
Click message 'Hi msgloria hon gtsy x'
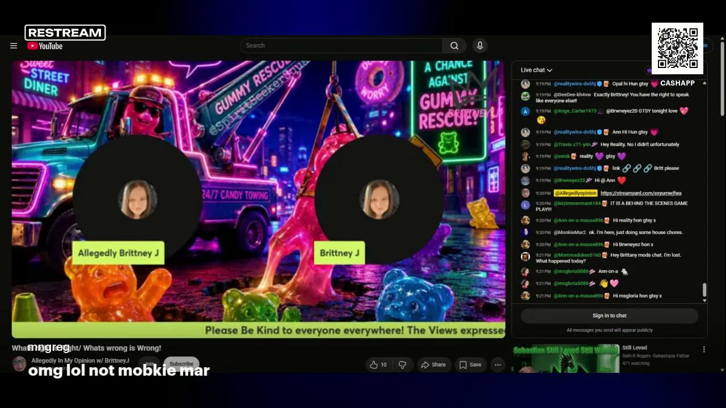click(638, 296)
